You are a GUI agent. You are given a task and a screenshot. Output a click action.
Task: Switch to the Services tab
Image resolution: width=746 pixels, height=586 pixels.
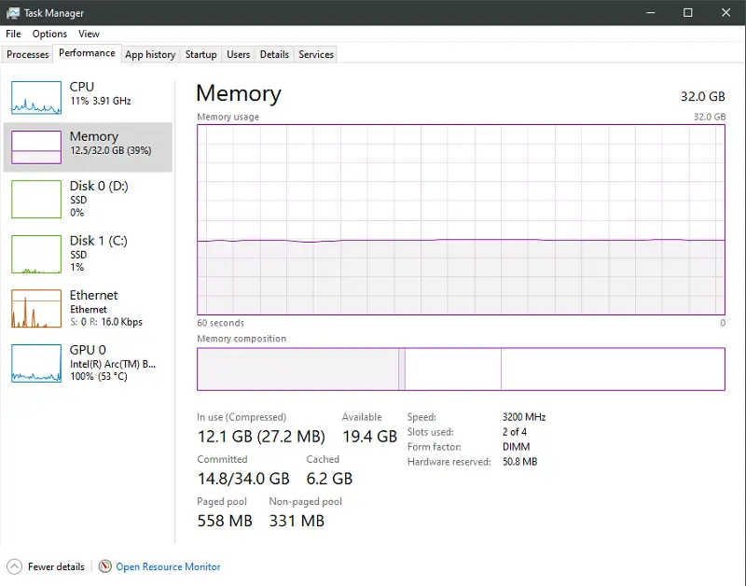pos(315,54)
